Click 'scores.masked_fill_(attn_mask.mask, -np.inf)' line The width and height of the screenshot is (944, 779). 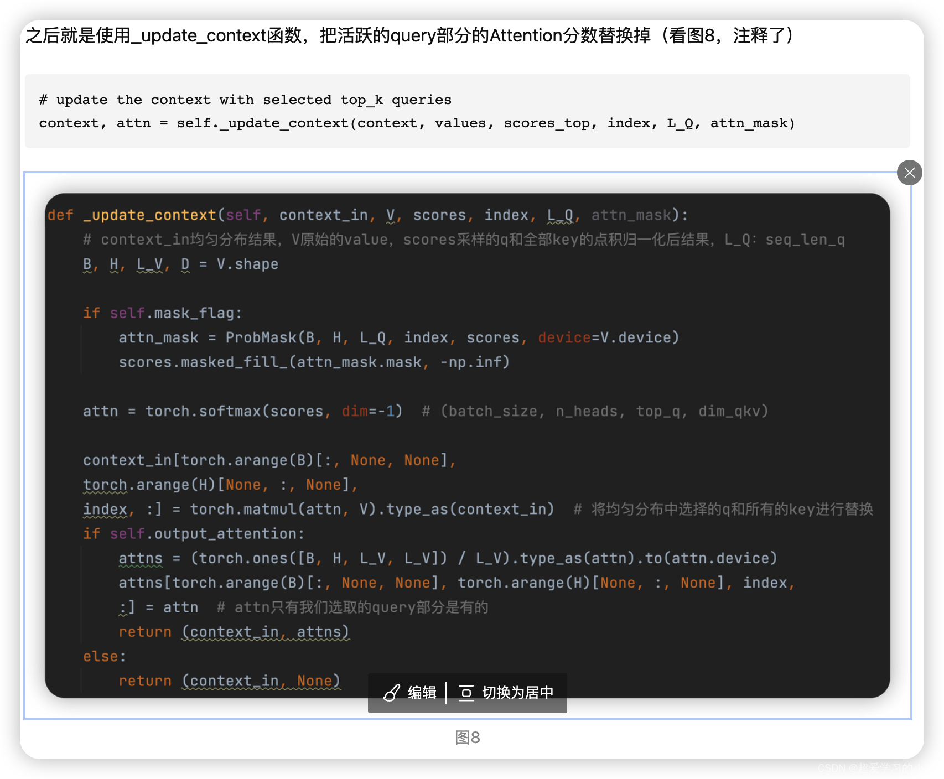[x=314, y=362]
